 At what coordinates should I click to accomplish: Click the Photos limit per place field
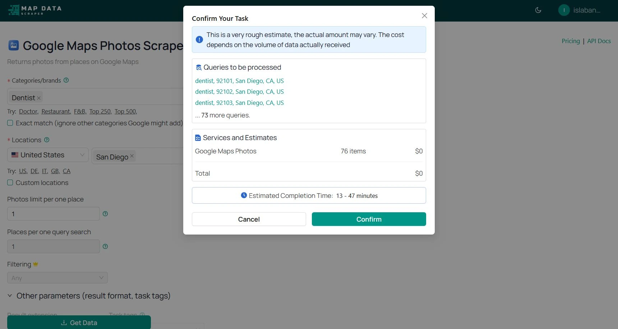54,214
